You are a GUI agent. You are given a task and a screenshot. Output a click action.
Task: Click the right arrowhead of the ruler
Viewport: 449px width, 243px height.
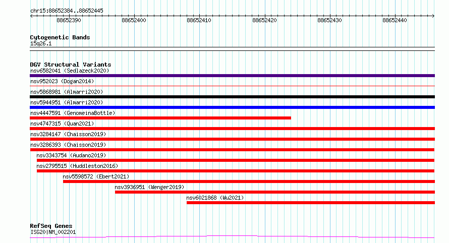[x=433, y=16]
